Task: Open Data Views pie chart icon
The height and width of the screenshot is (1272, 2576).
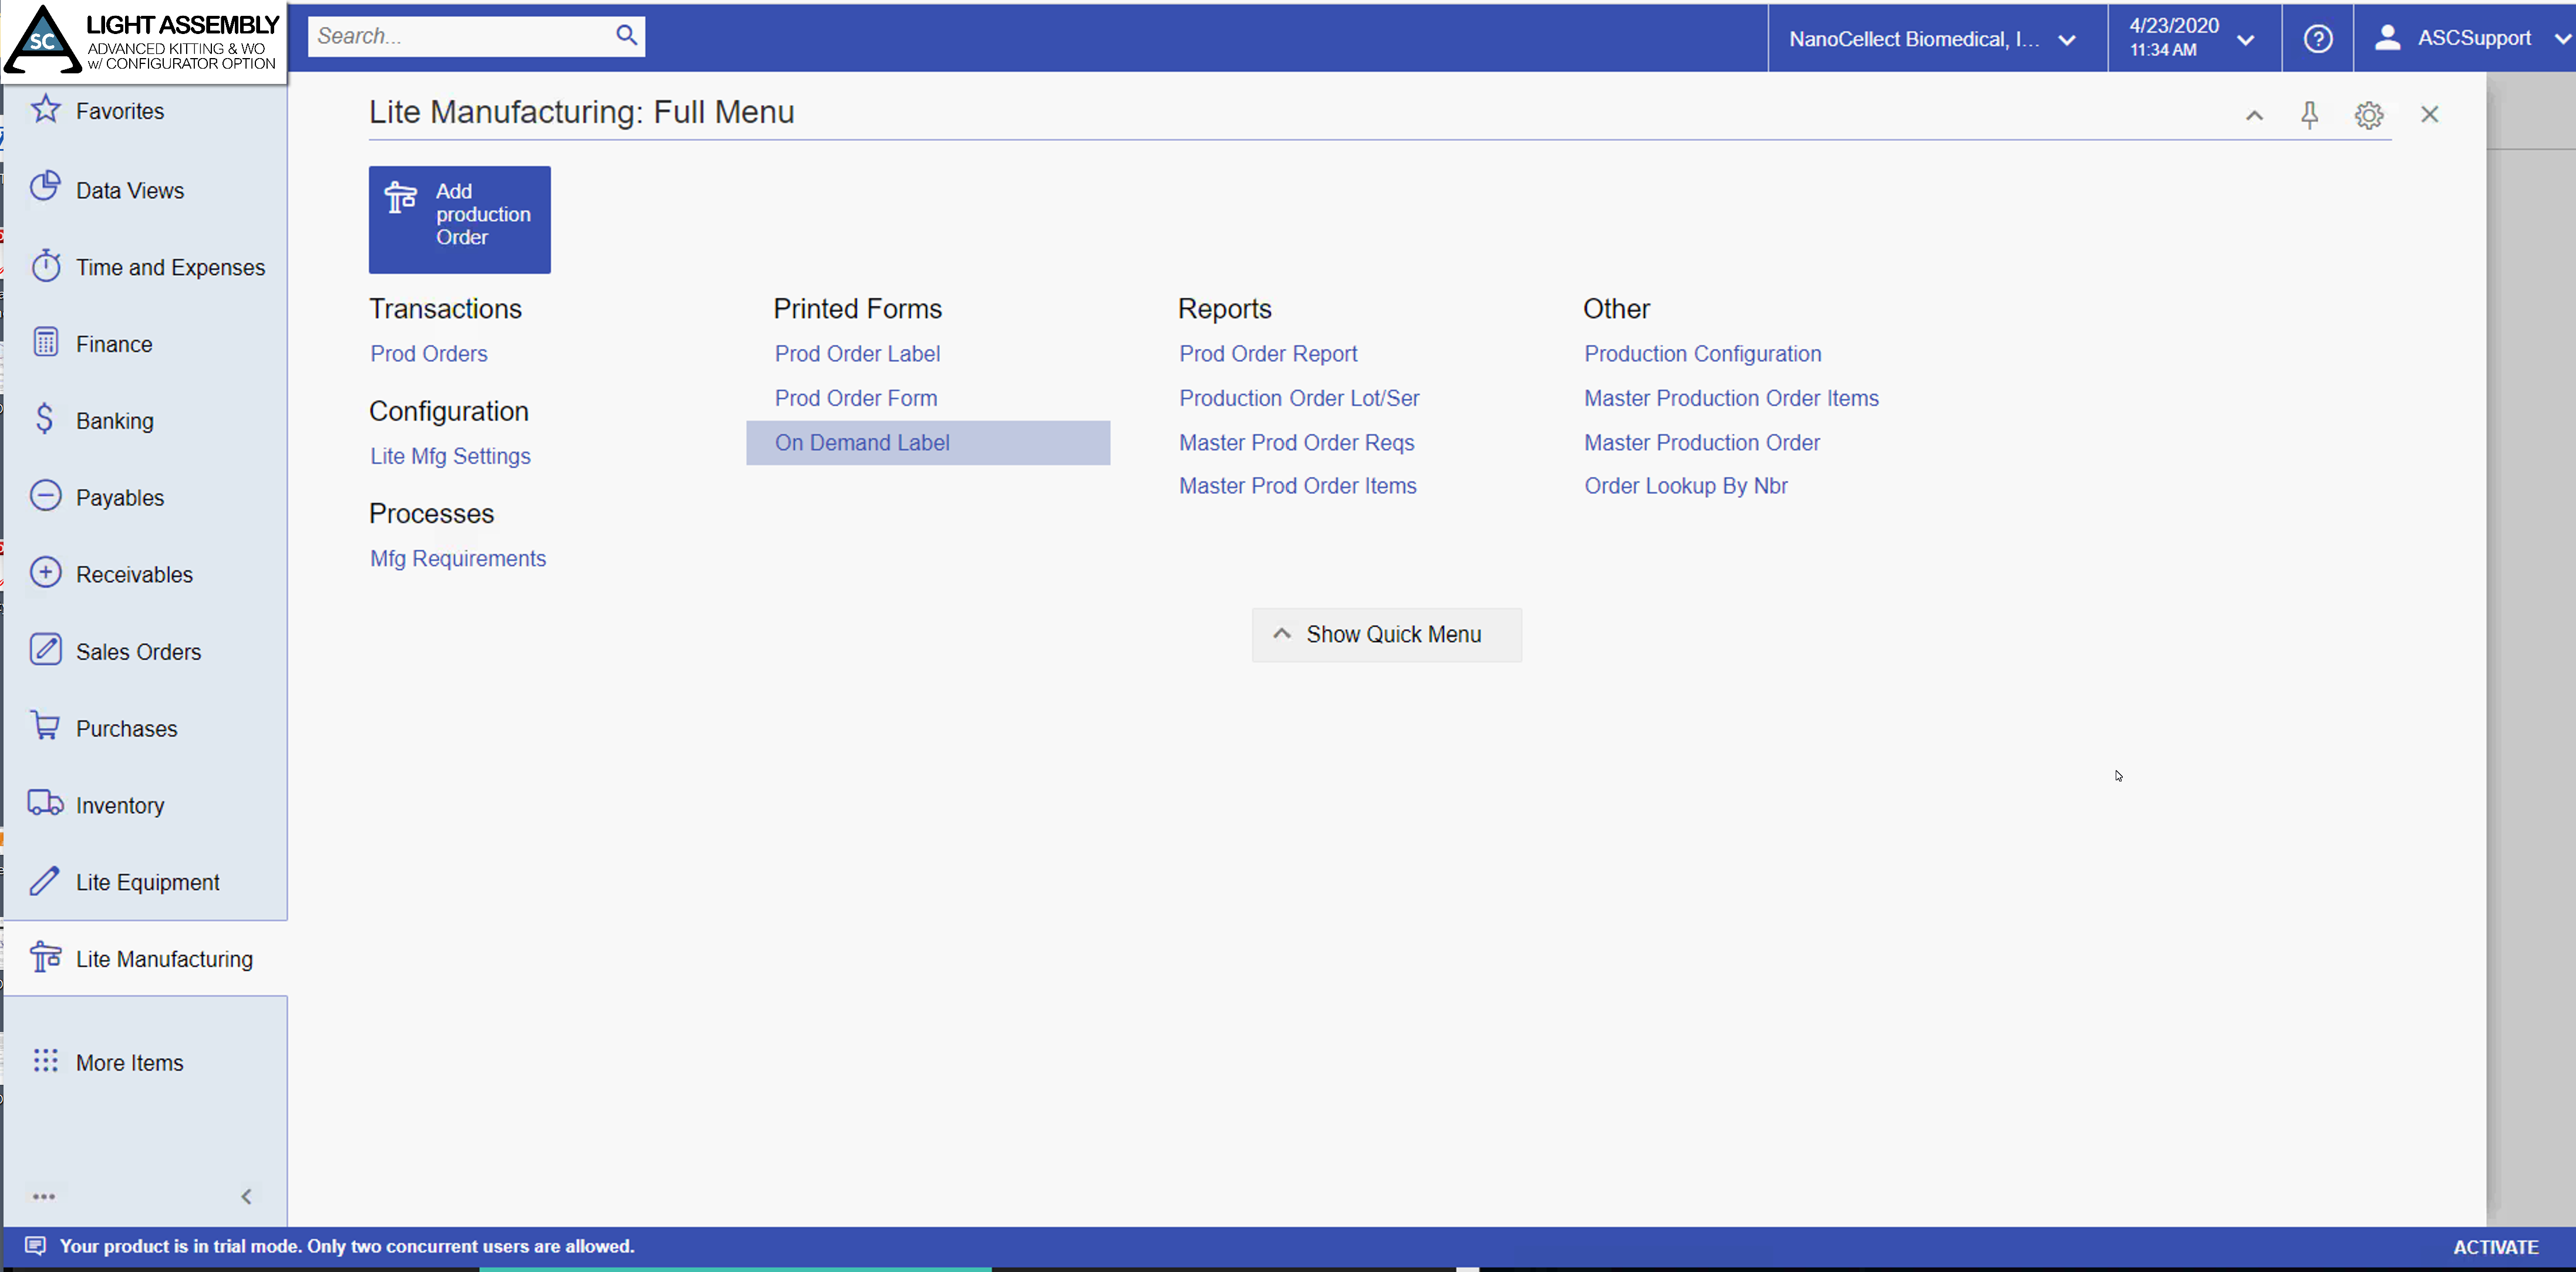Action: 45,187
